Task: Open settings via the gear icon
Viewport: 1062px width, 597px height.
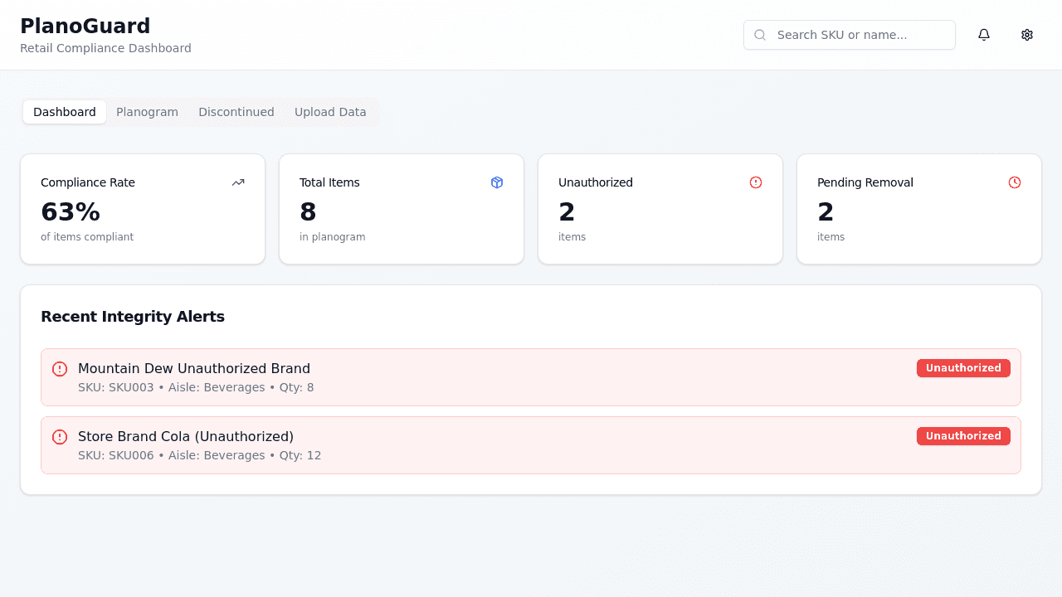Action: (x=1027, y=35)
